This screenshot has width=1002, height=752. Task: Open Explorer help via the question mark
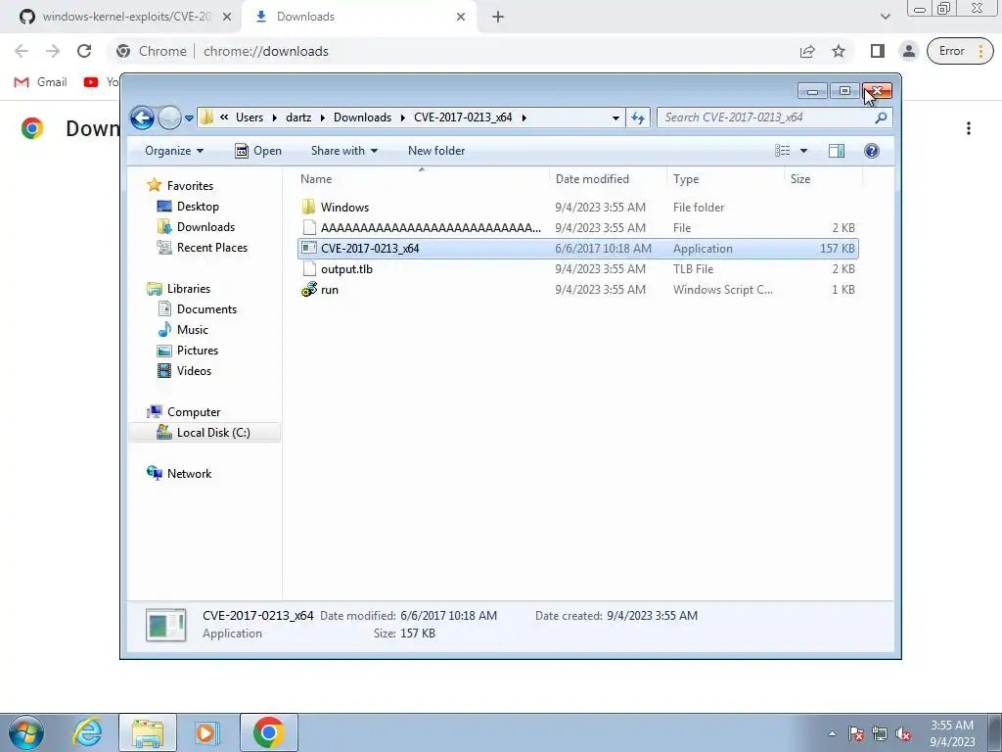point(871,151)
